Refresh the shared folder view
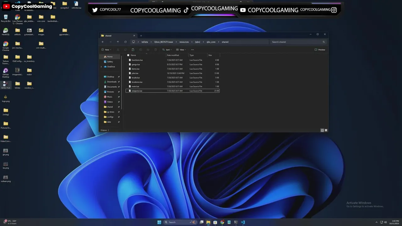Viewport: 402px width, 226px height. point(125,42)
